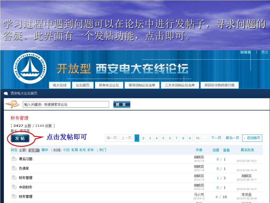Click the ellipsis more-pages button
This screenshot has width=270, height=203.
(x=205, y=138)
